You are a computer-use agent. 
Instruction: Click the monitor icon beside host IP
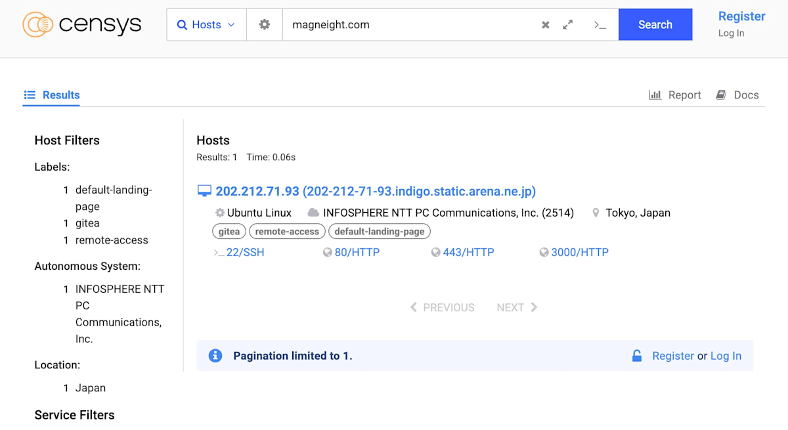[204, 191]
